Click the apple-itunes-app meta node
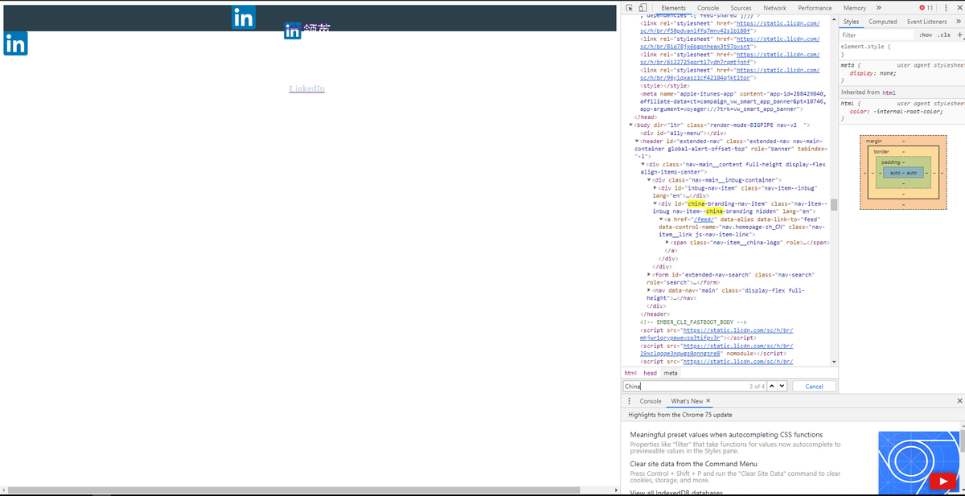 click(x=733, y=101)
